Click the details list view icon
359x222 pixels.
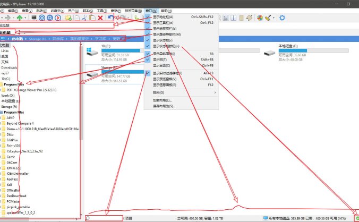(226, 18)
